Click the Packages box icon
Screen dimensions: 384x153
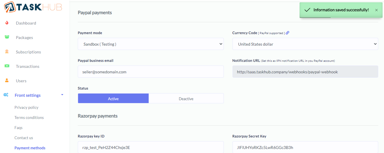(x=7, y=37)
